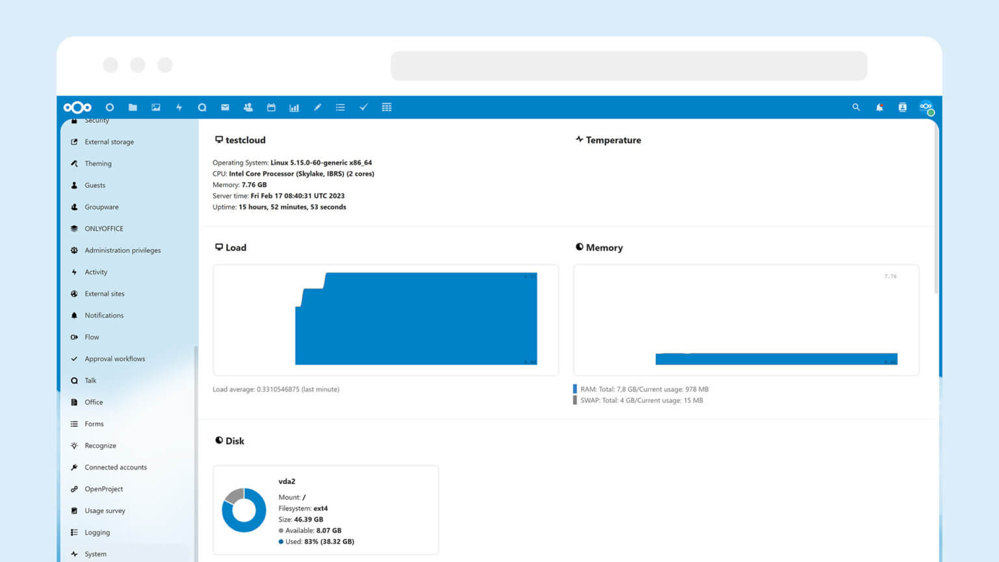This screenshot has width=999, height=562.
Task: Open unified search with the magnifier icon
Action: pyautogui.click(x=856, y=107)
